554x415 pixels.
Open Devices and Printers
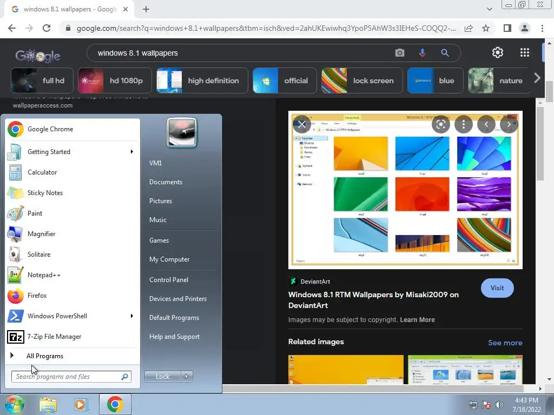click(177, 299)
